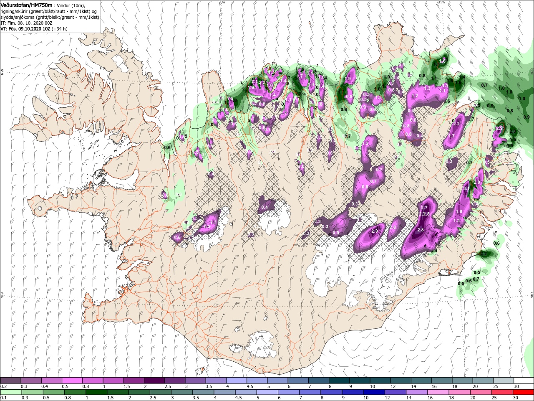Pick the violet 12 swatch in bottom row
The image size is (534, 401).
point(395,392)
